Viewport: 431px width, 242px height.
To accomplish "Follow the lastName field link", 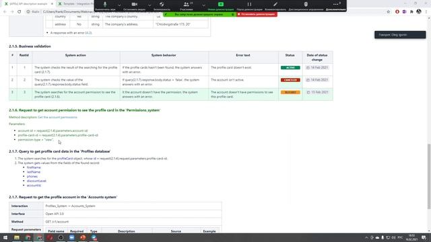I will 34,172.
